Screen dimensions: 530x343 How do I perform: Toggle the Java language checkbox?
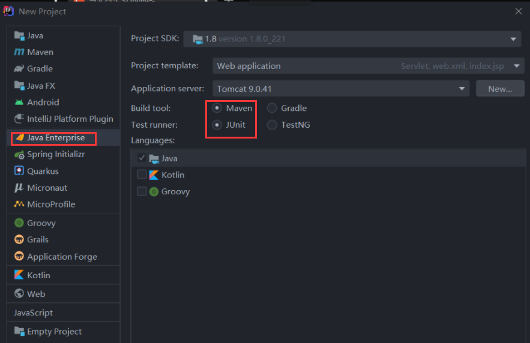point(142,158)
